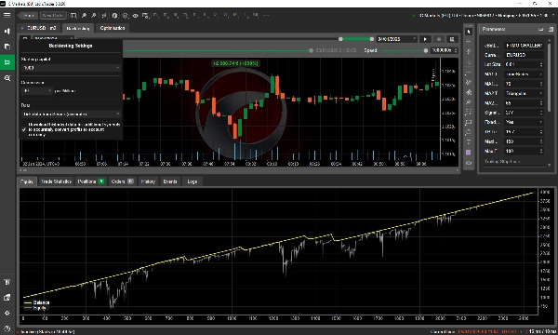Toggle the download additional symbols data checkbox
558x335 pixels.
tap(24, 129)
